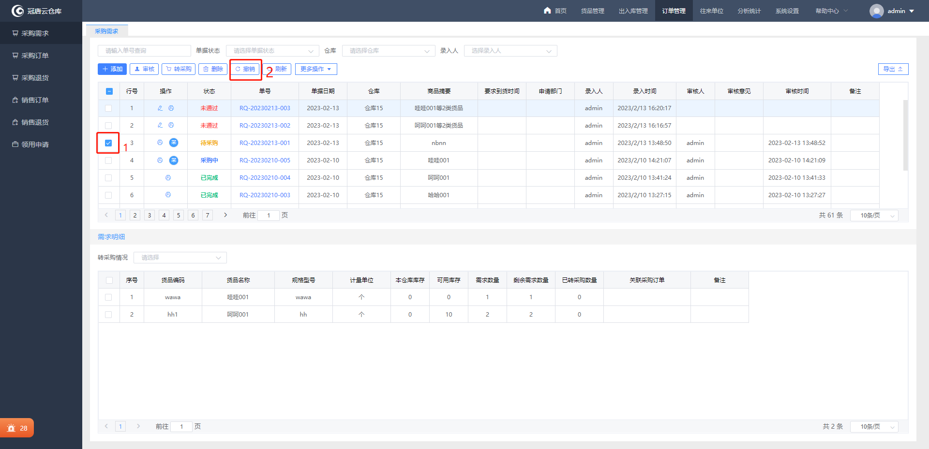Screen dimensions: 929x449
Task: Open 采购需求 in the sidebar
Action: tap(41, 33)
